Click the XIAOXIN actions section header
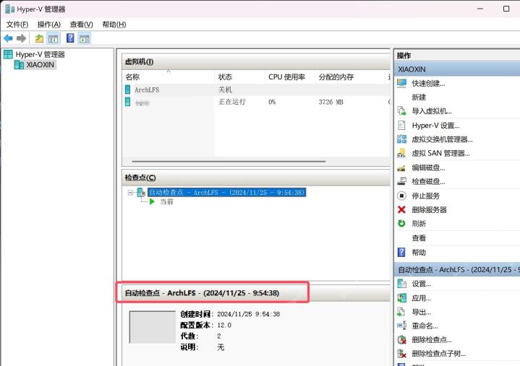 tap(457, 69)
